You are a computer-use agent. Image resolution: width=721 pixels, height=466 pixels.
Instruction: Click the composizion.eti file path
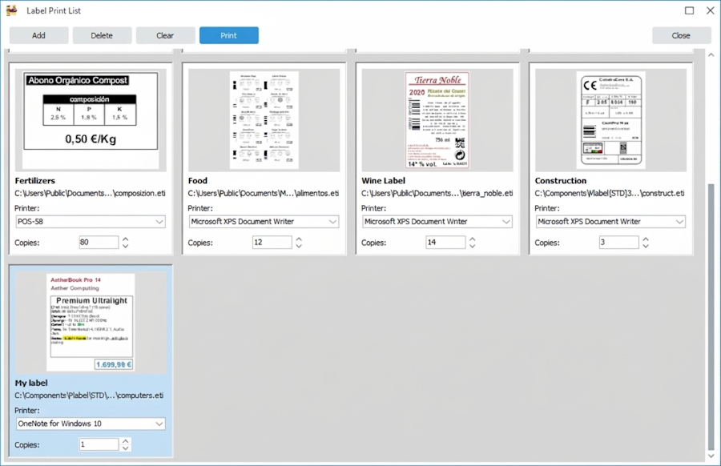click(90, 194)
